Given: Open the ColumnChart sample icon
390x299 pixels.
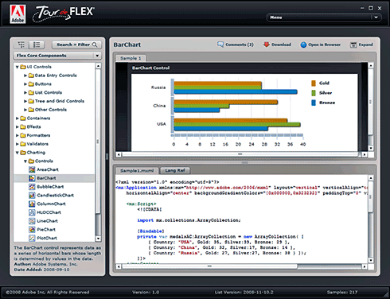Looking at the screenshot, I should [x=32, y=204].
